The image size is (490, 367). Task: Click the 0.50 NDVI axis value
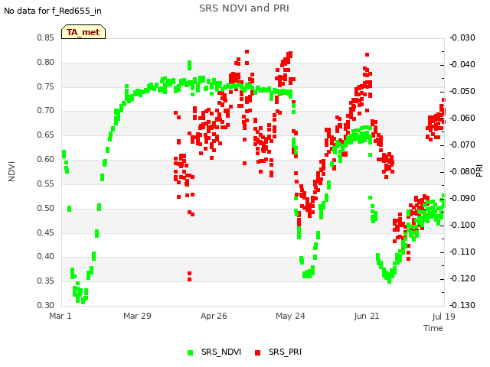tap(46, 208)
